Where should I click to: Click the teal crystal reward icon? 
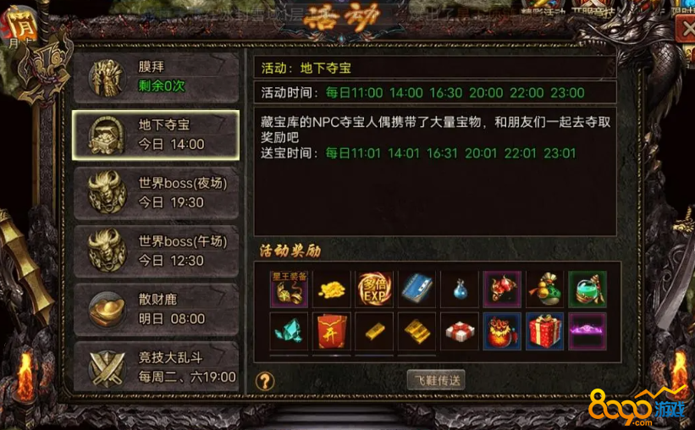(289, 331)
